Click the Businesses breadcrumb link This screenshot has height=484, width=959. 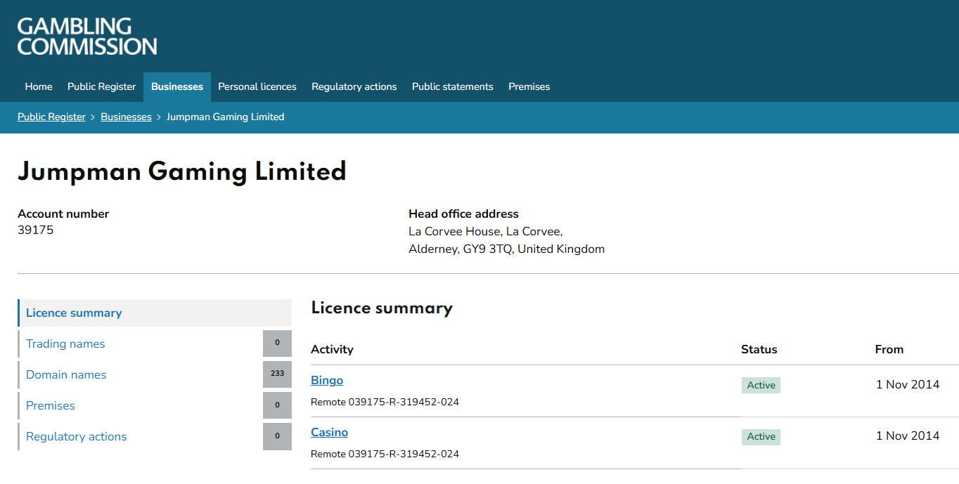coord(126,117)
